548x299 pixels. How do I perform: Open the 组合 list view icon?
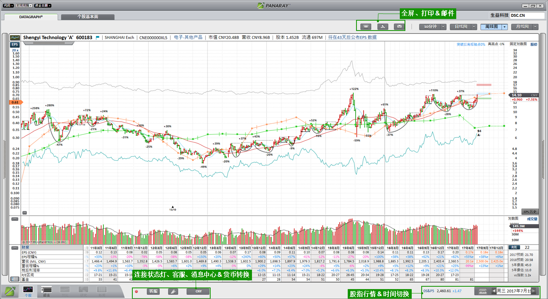coord(46,291)
